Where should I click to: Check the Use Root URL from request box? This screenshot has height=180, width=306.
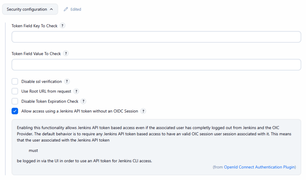[15, 91]
